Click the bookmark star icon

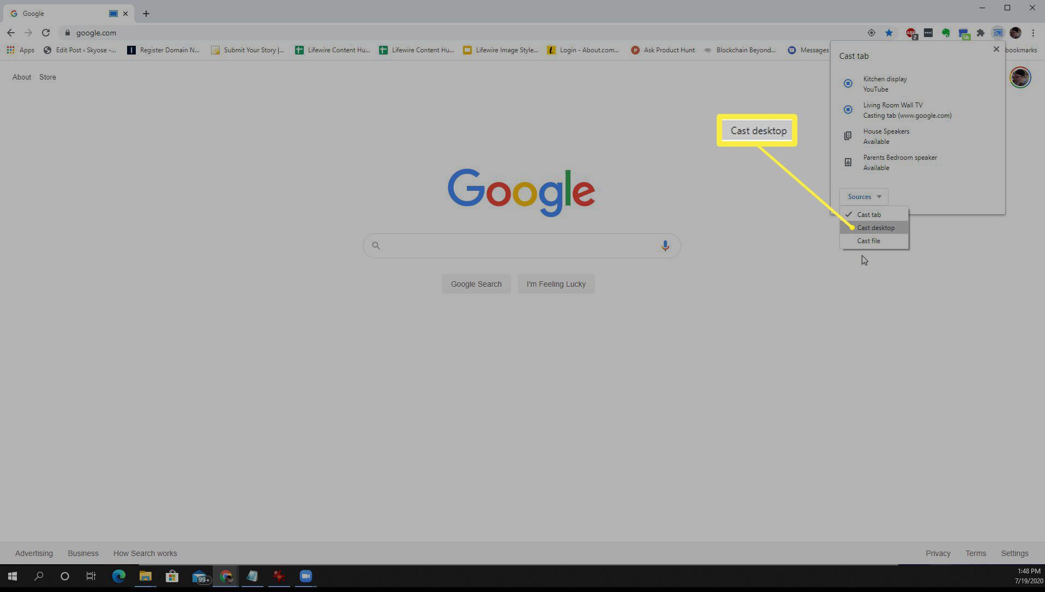889,33
